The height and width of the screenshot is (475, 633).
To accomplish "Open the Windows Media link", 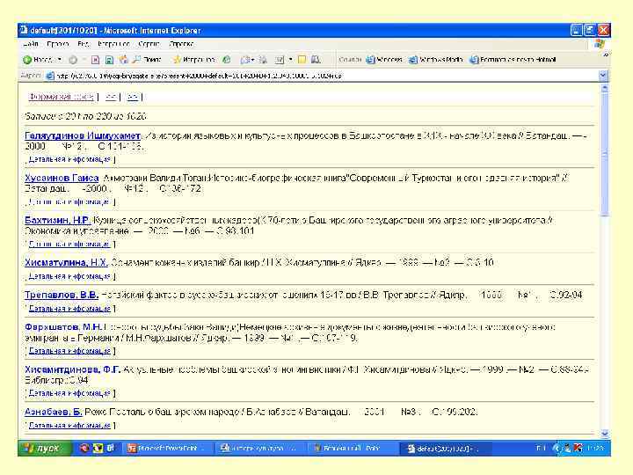I will coord(435,60).
